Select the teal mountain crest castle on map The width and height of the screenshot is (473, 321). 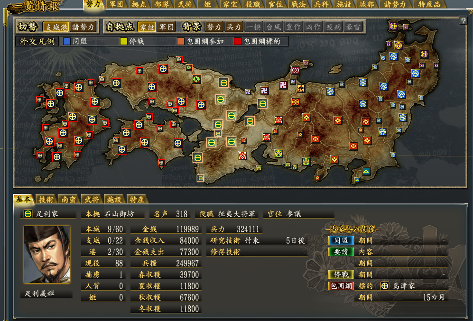366,172
